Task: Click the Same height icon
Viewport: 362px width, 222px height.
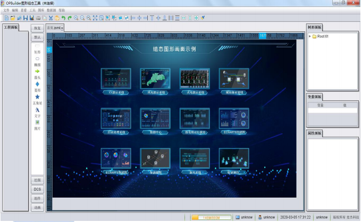Action: point(190,18)
